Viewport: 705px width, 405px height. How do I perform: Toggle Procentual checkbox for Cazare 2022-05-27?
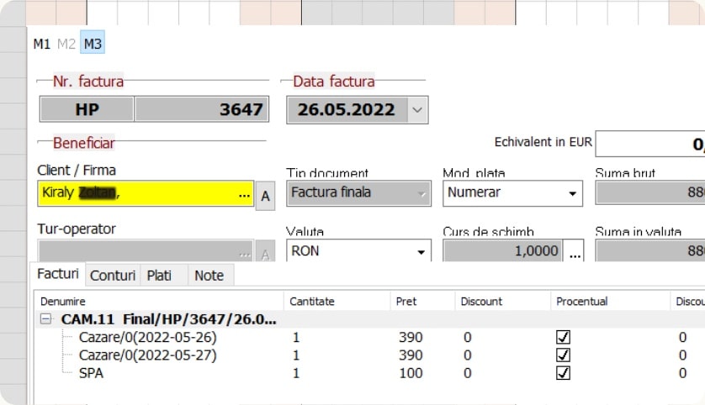click(564, 355)
